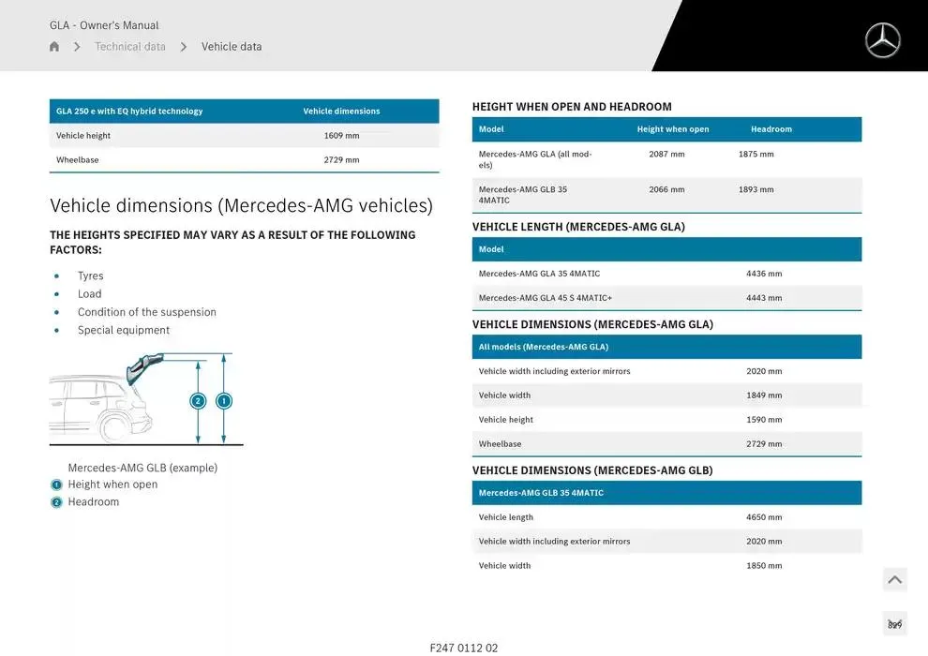Click the home icon in the breadcrumb
Screen dimensions: 928x656
pos(53,46)
